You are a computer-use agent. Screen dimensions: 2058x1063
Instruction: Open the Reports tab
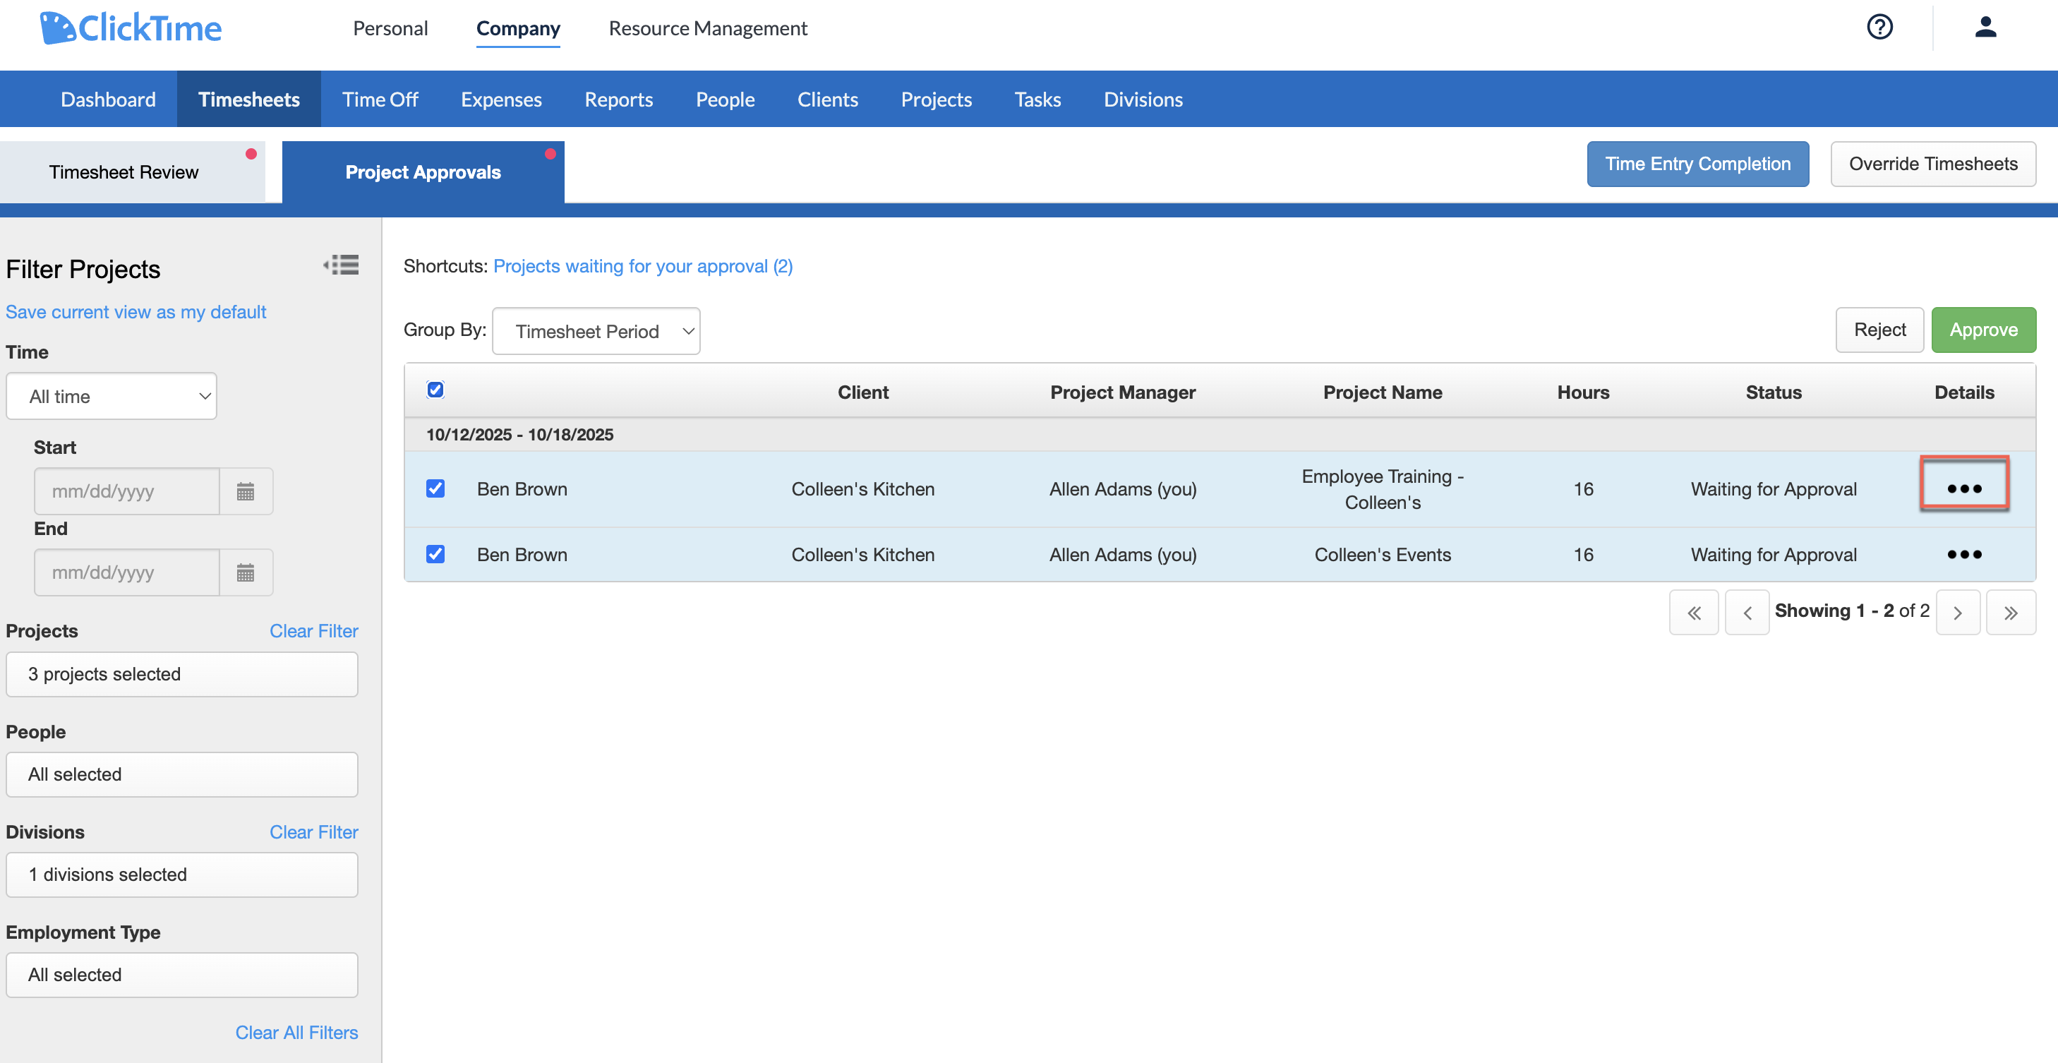tap(619, 99)
